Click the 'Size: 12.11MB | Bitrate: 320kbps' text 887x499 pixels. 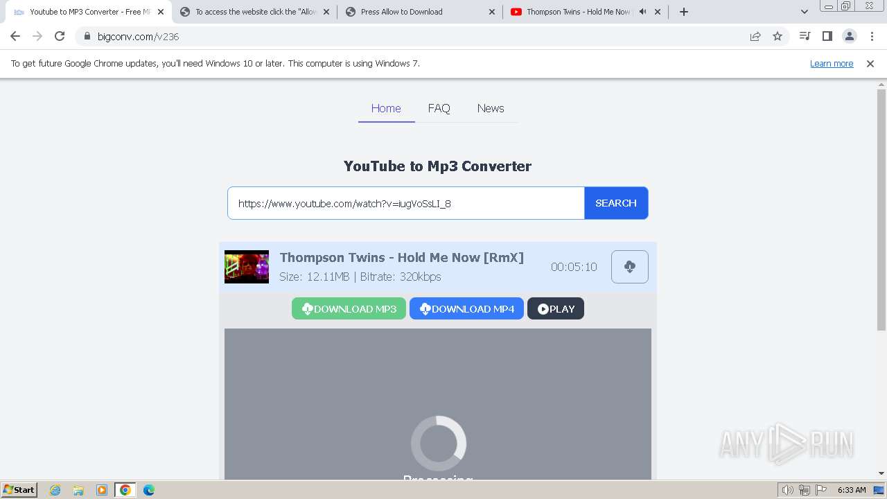360,277
